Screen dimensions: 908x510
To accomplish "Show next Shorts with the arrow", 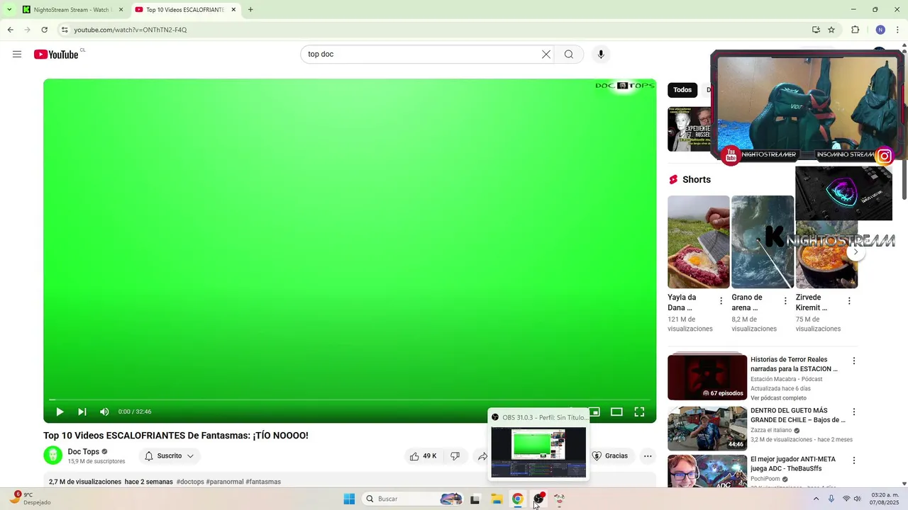I will coord(856,251).
